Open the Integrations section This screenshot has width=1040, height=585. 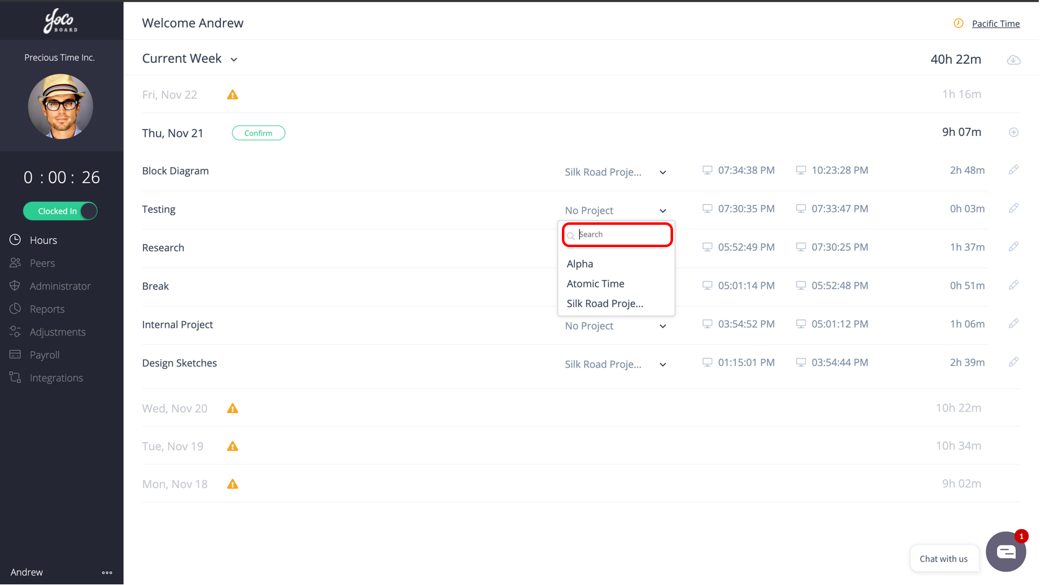56,378
